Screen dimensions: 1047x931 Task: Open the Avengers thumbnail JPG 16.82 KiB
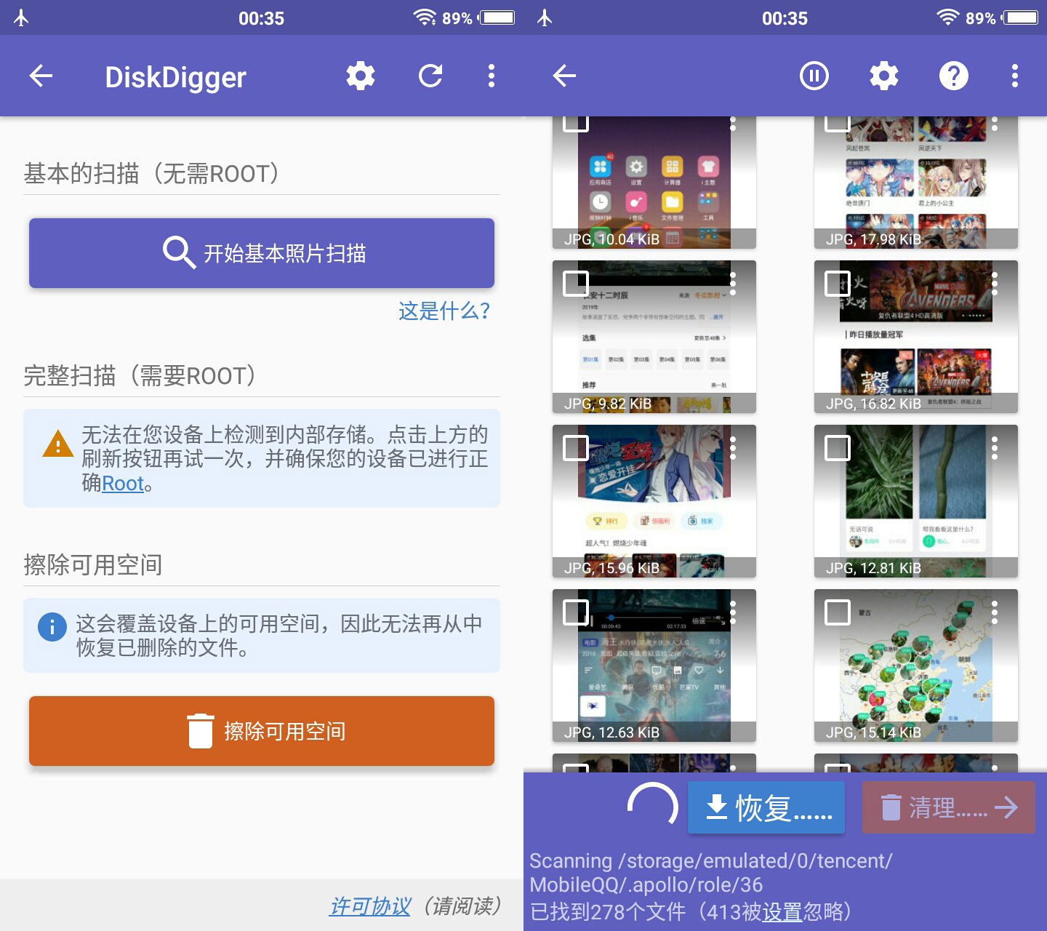coord(916,337)
